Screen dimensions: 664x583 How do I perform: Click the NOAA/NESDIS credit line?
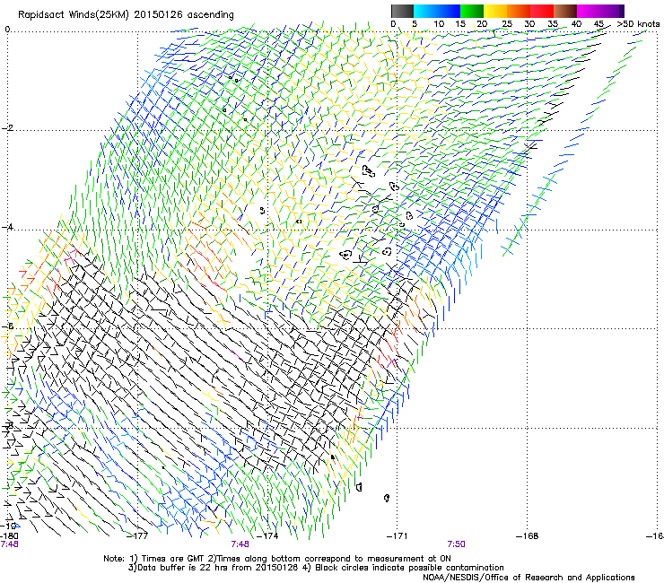coord(529,578)
